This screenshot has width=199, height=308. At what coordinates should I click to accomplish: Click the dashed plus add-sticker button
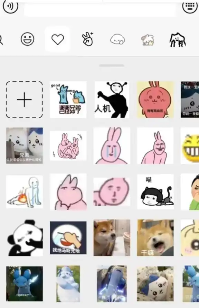[24, 100]
